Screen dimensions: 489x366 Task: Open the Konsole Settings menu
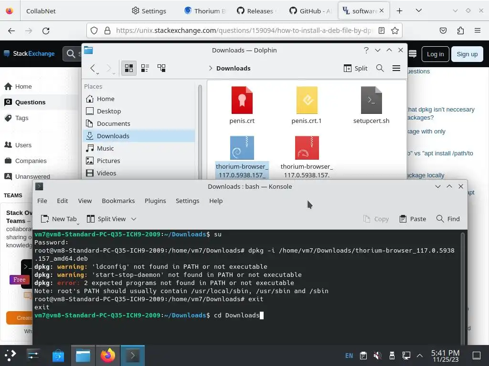click(187, 201)
